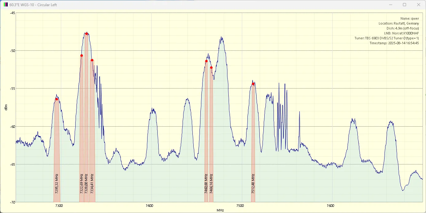The height and width of the screenshot is (213, 426).
Task: Click the 7334,41 MHz frequency label
Action: (x=92, y=183)
